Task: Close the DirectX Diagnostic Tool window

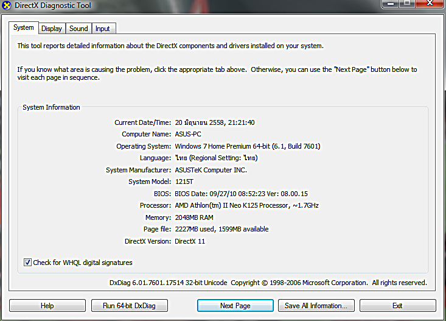Action: [x=430, y=4]
